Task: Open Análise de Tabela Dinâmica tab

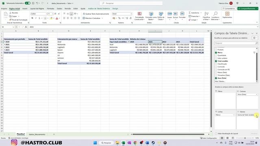Action: coord(99,9)
